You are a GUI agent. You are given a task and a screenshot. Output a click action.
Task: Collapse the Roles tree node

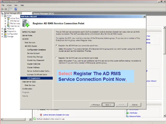coord(2,16)
